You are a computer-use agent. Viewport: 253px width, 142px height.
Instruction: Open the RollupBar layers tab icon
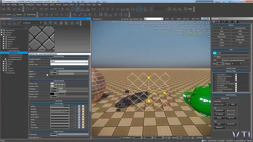coord(236,22)
